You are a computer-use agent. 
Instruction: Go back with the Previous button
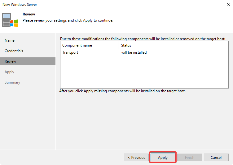(x=136, y=158)
